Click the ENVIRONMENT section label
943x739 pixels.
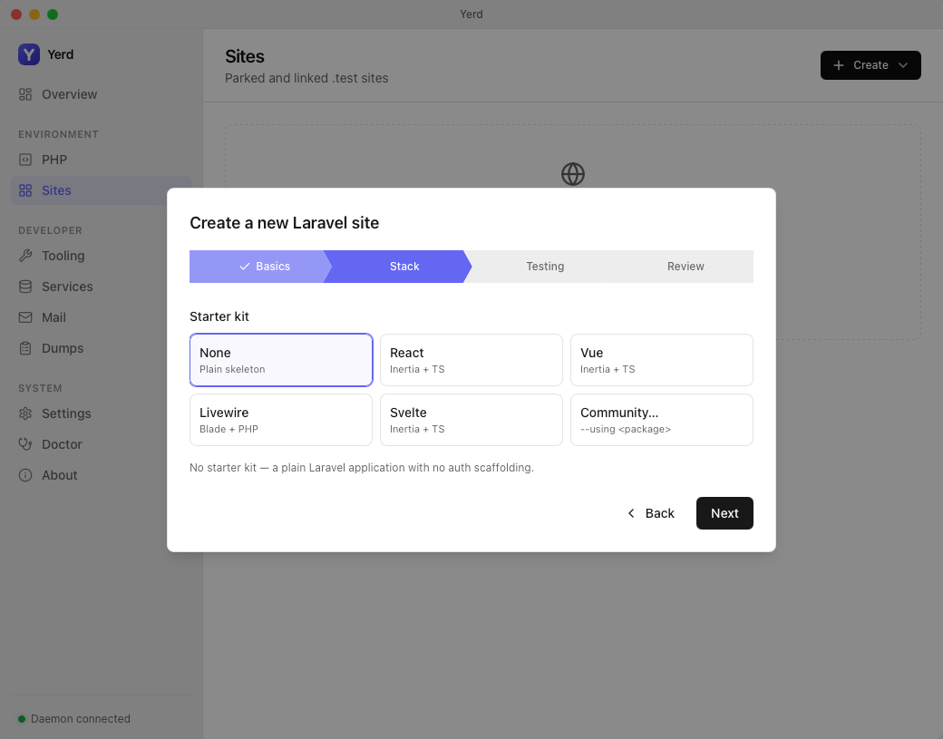pos(58,135)
